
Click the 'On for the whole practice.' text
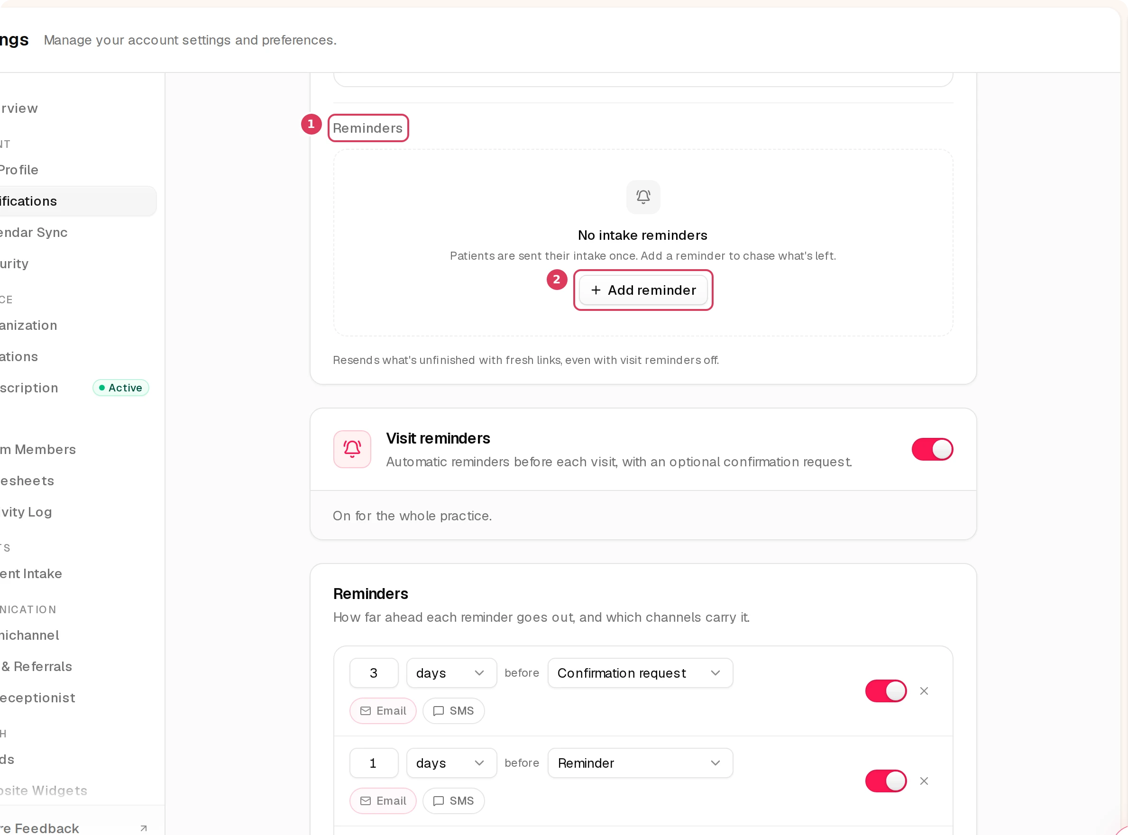pos(412,516)
